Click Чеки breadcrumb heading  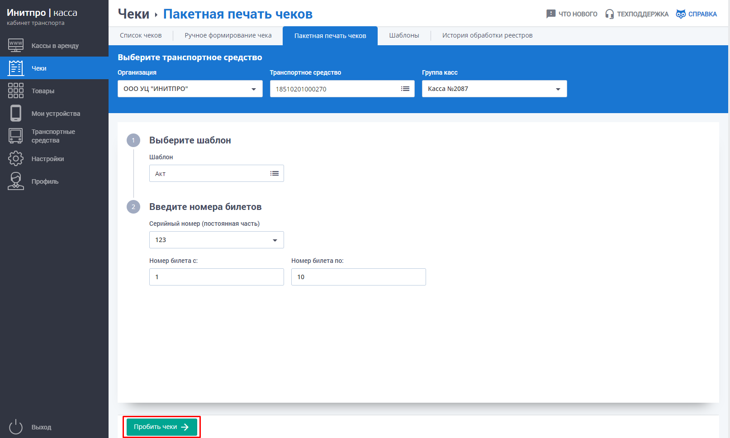[x=133, y=14]
